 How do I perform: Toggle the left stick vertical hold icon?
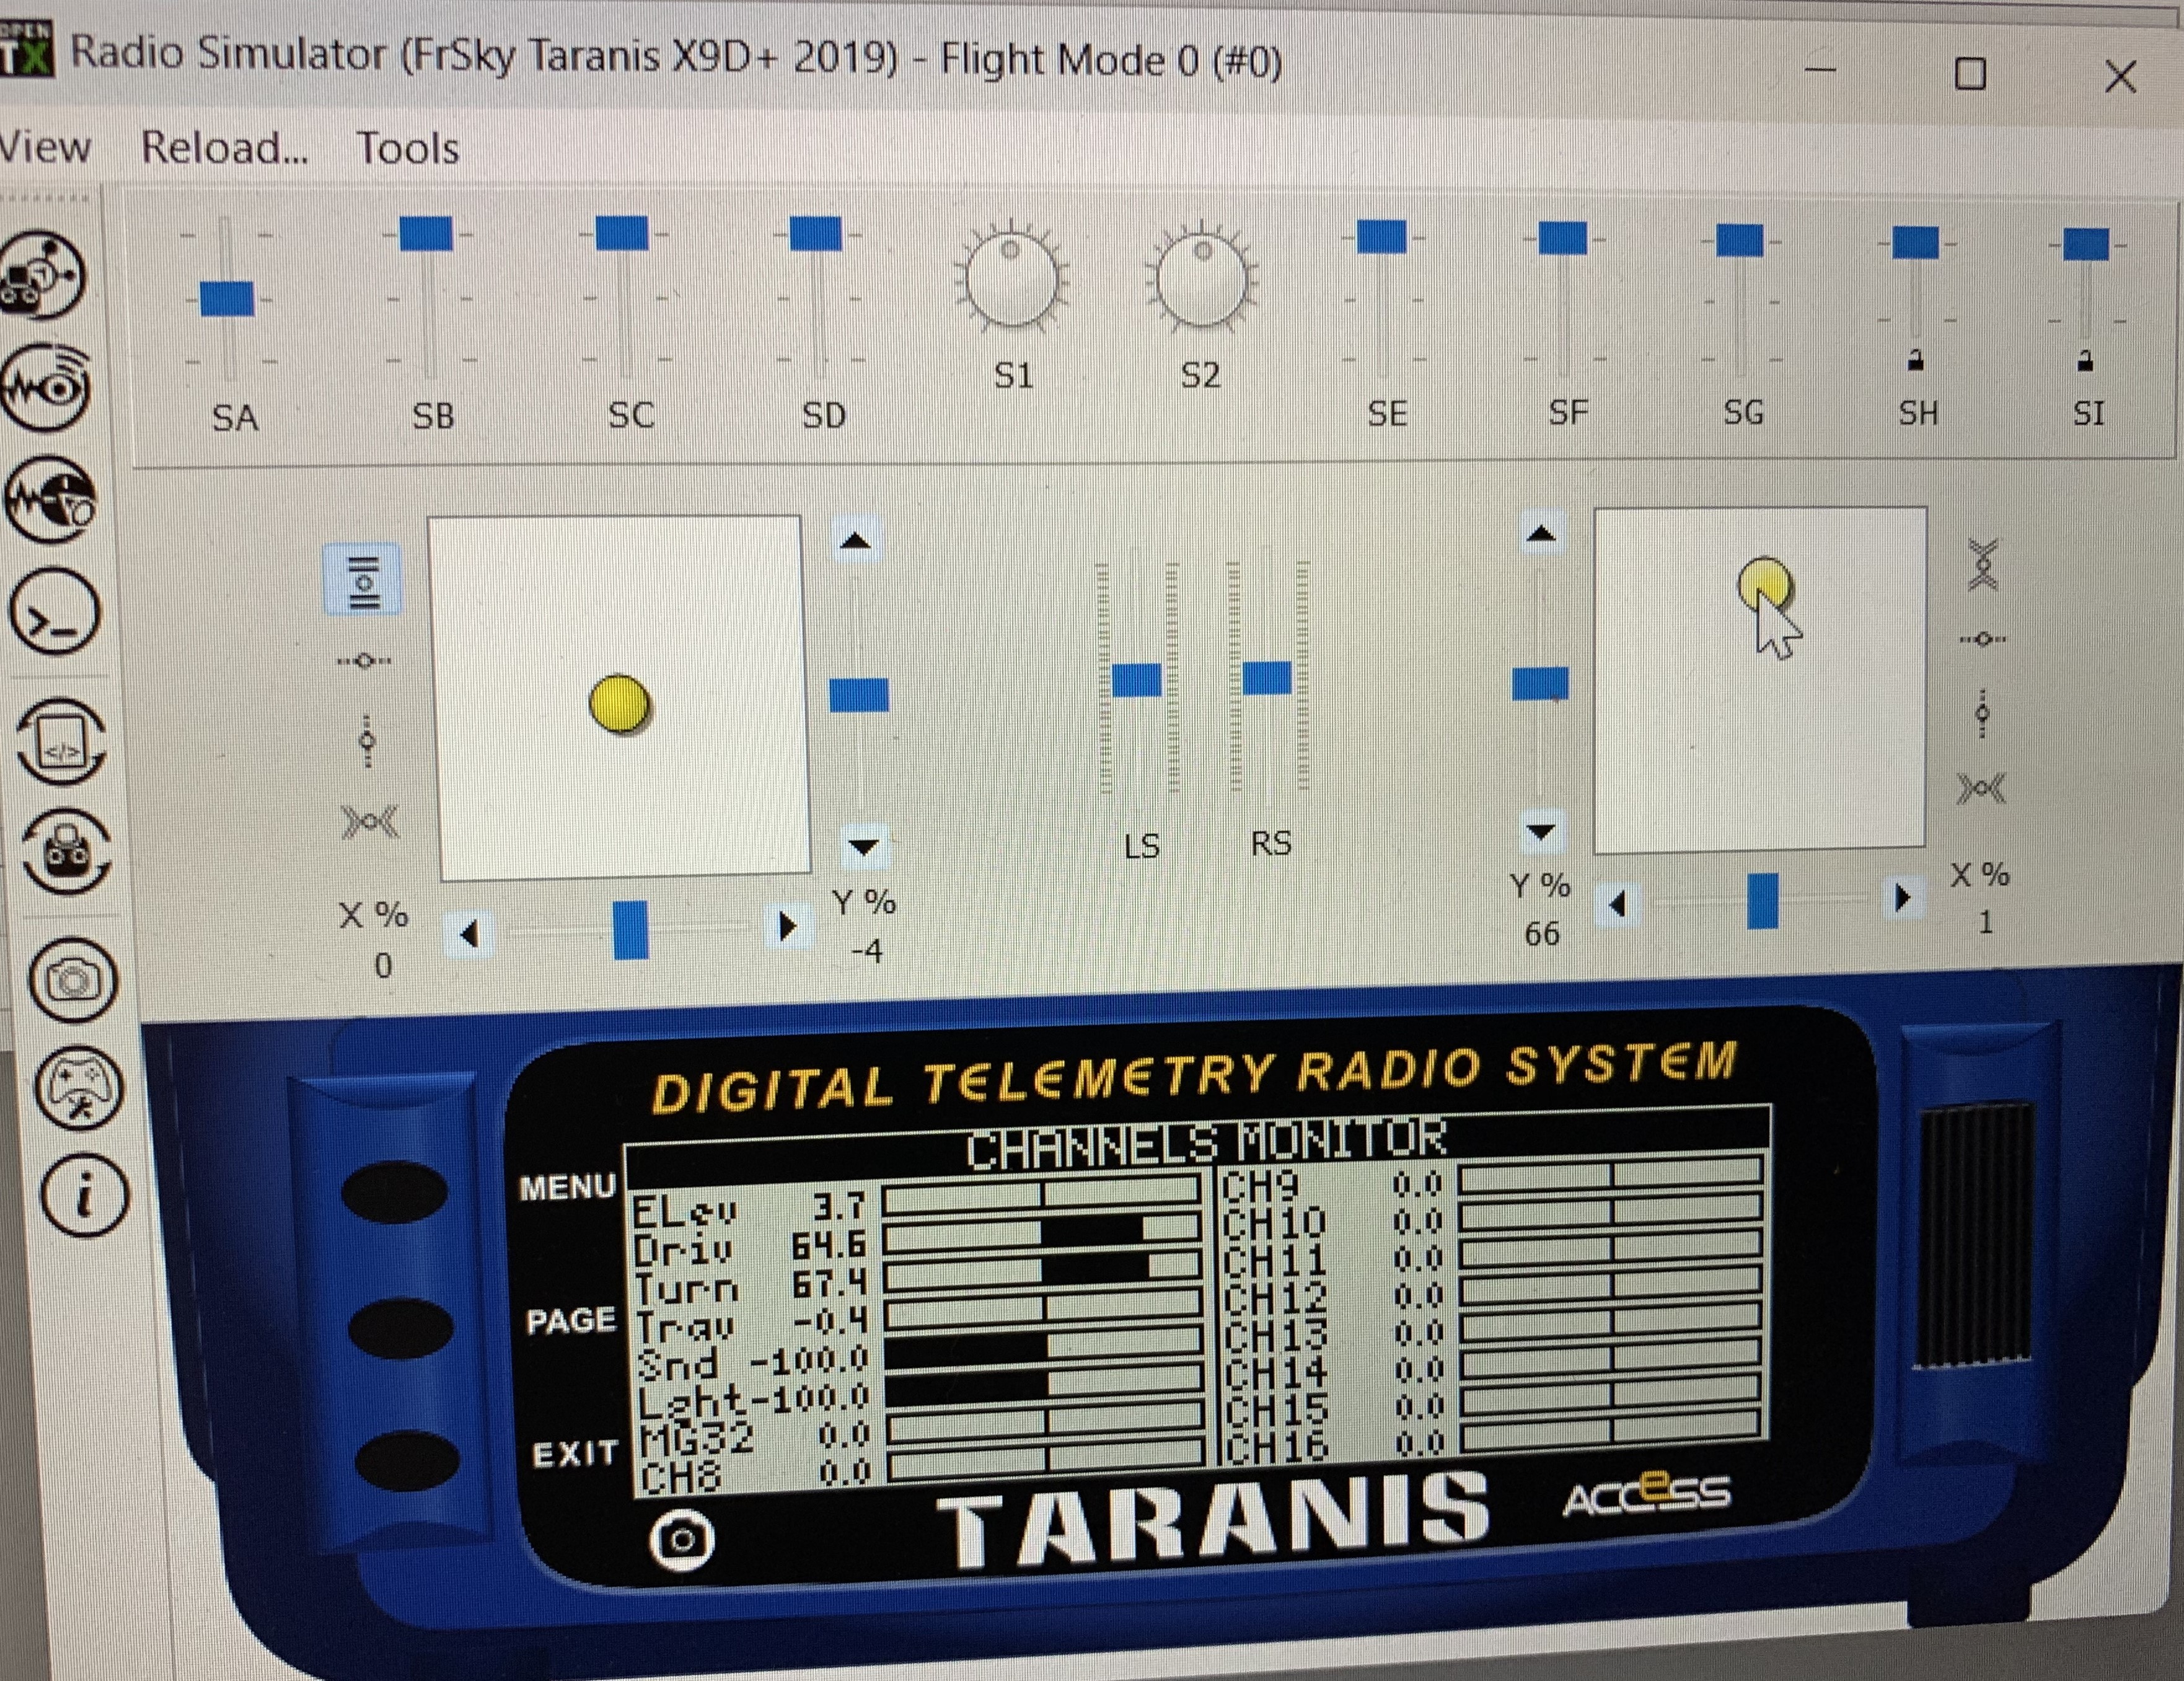click(367, 741)
